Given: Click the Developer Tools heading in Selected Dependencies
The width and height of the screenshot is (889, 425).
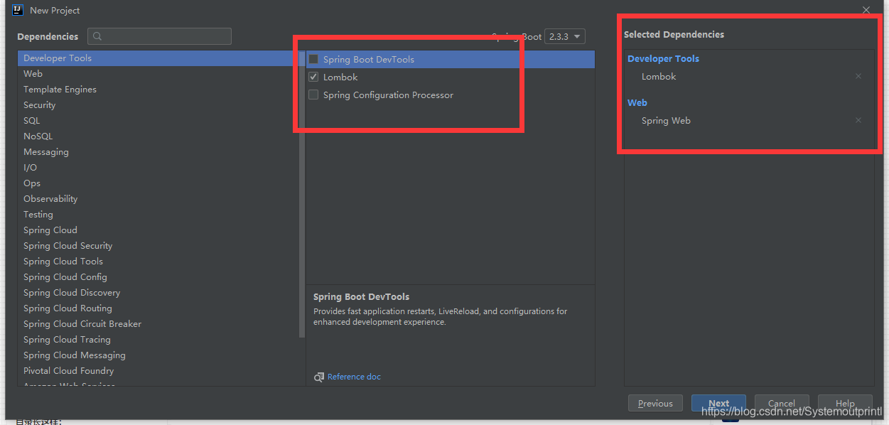Looking at the screenshot, I should pyautogui.click(x=663, y=59).
